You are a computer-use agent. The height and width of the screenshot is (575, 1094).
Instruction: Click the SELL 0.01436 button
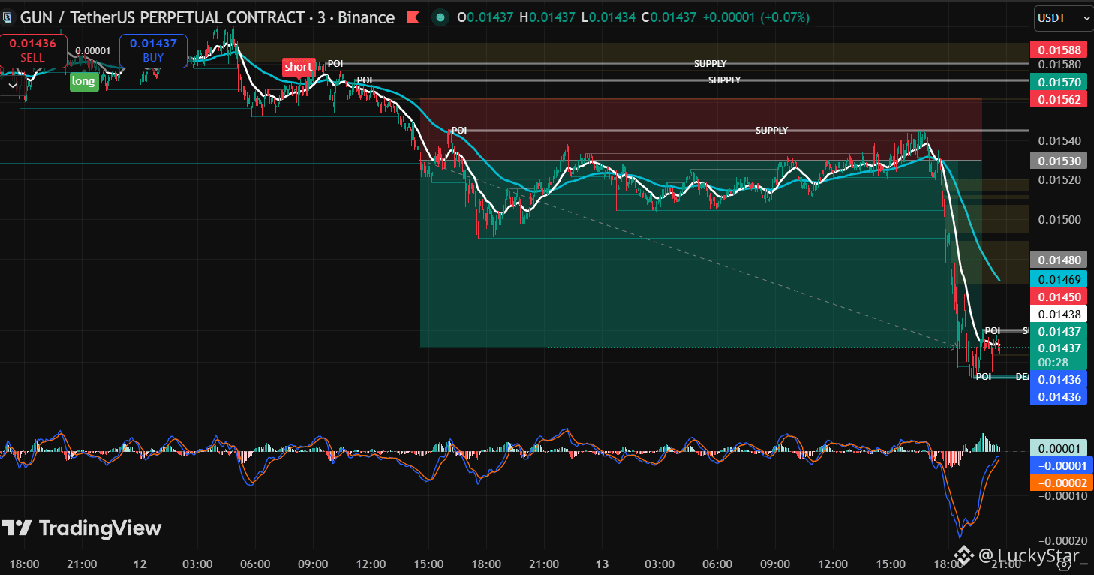pos(33,50)
